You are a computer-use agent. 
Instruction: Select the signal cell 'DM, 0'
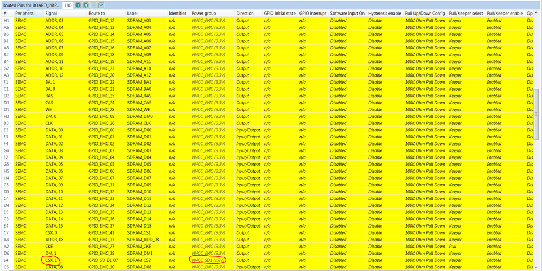pos(51,116)
